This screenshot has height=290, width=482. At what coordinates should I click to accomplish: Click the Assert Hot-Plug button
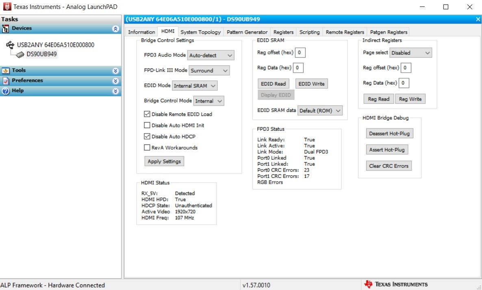387,150
